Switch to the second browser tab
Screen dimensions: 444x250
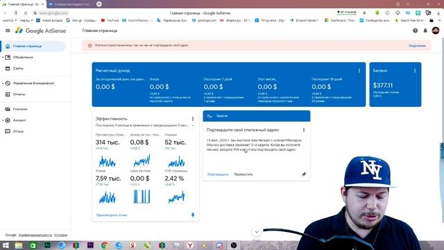[69, 4]
